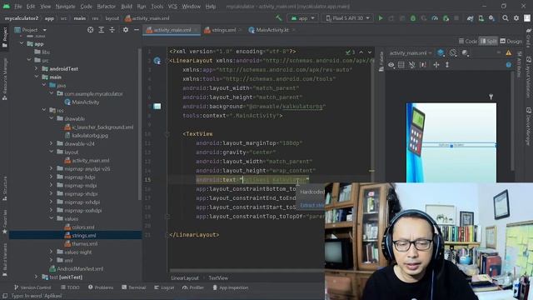Toggle the table grid icon next to eye
This screenshot has width=533, height=300.
pos(401,65)
